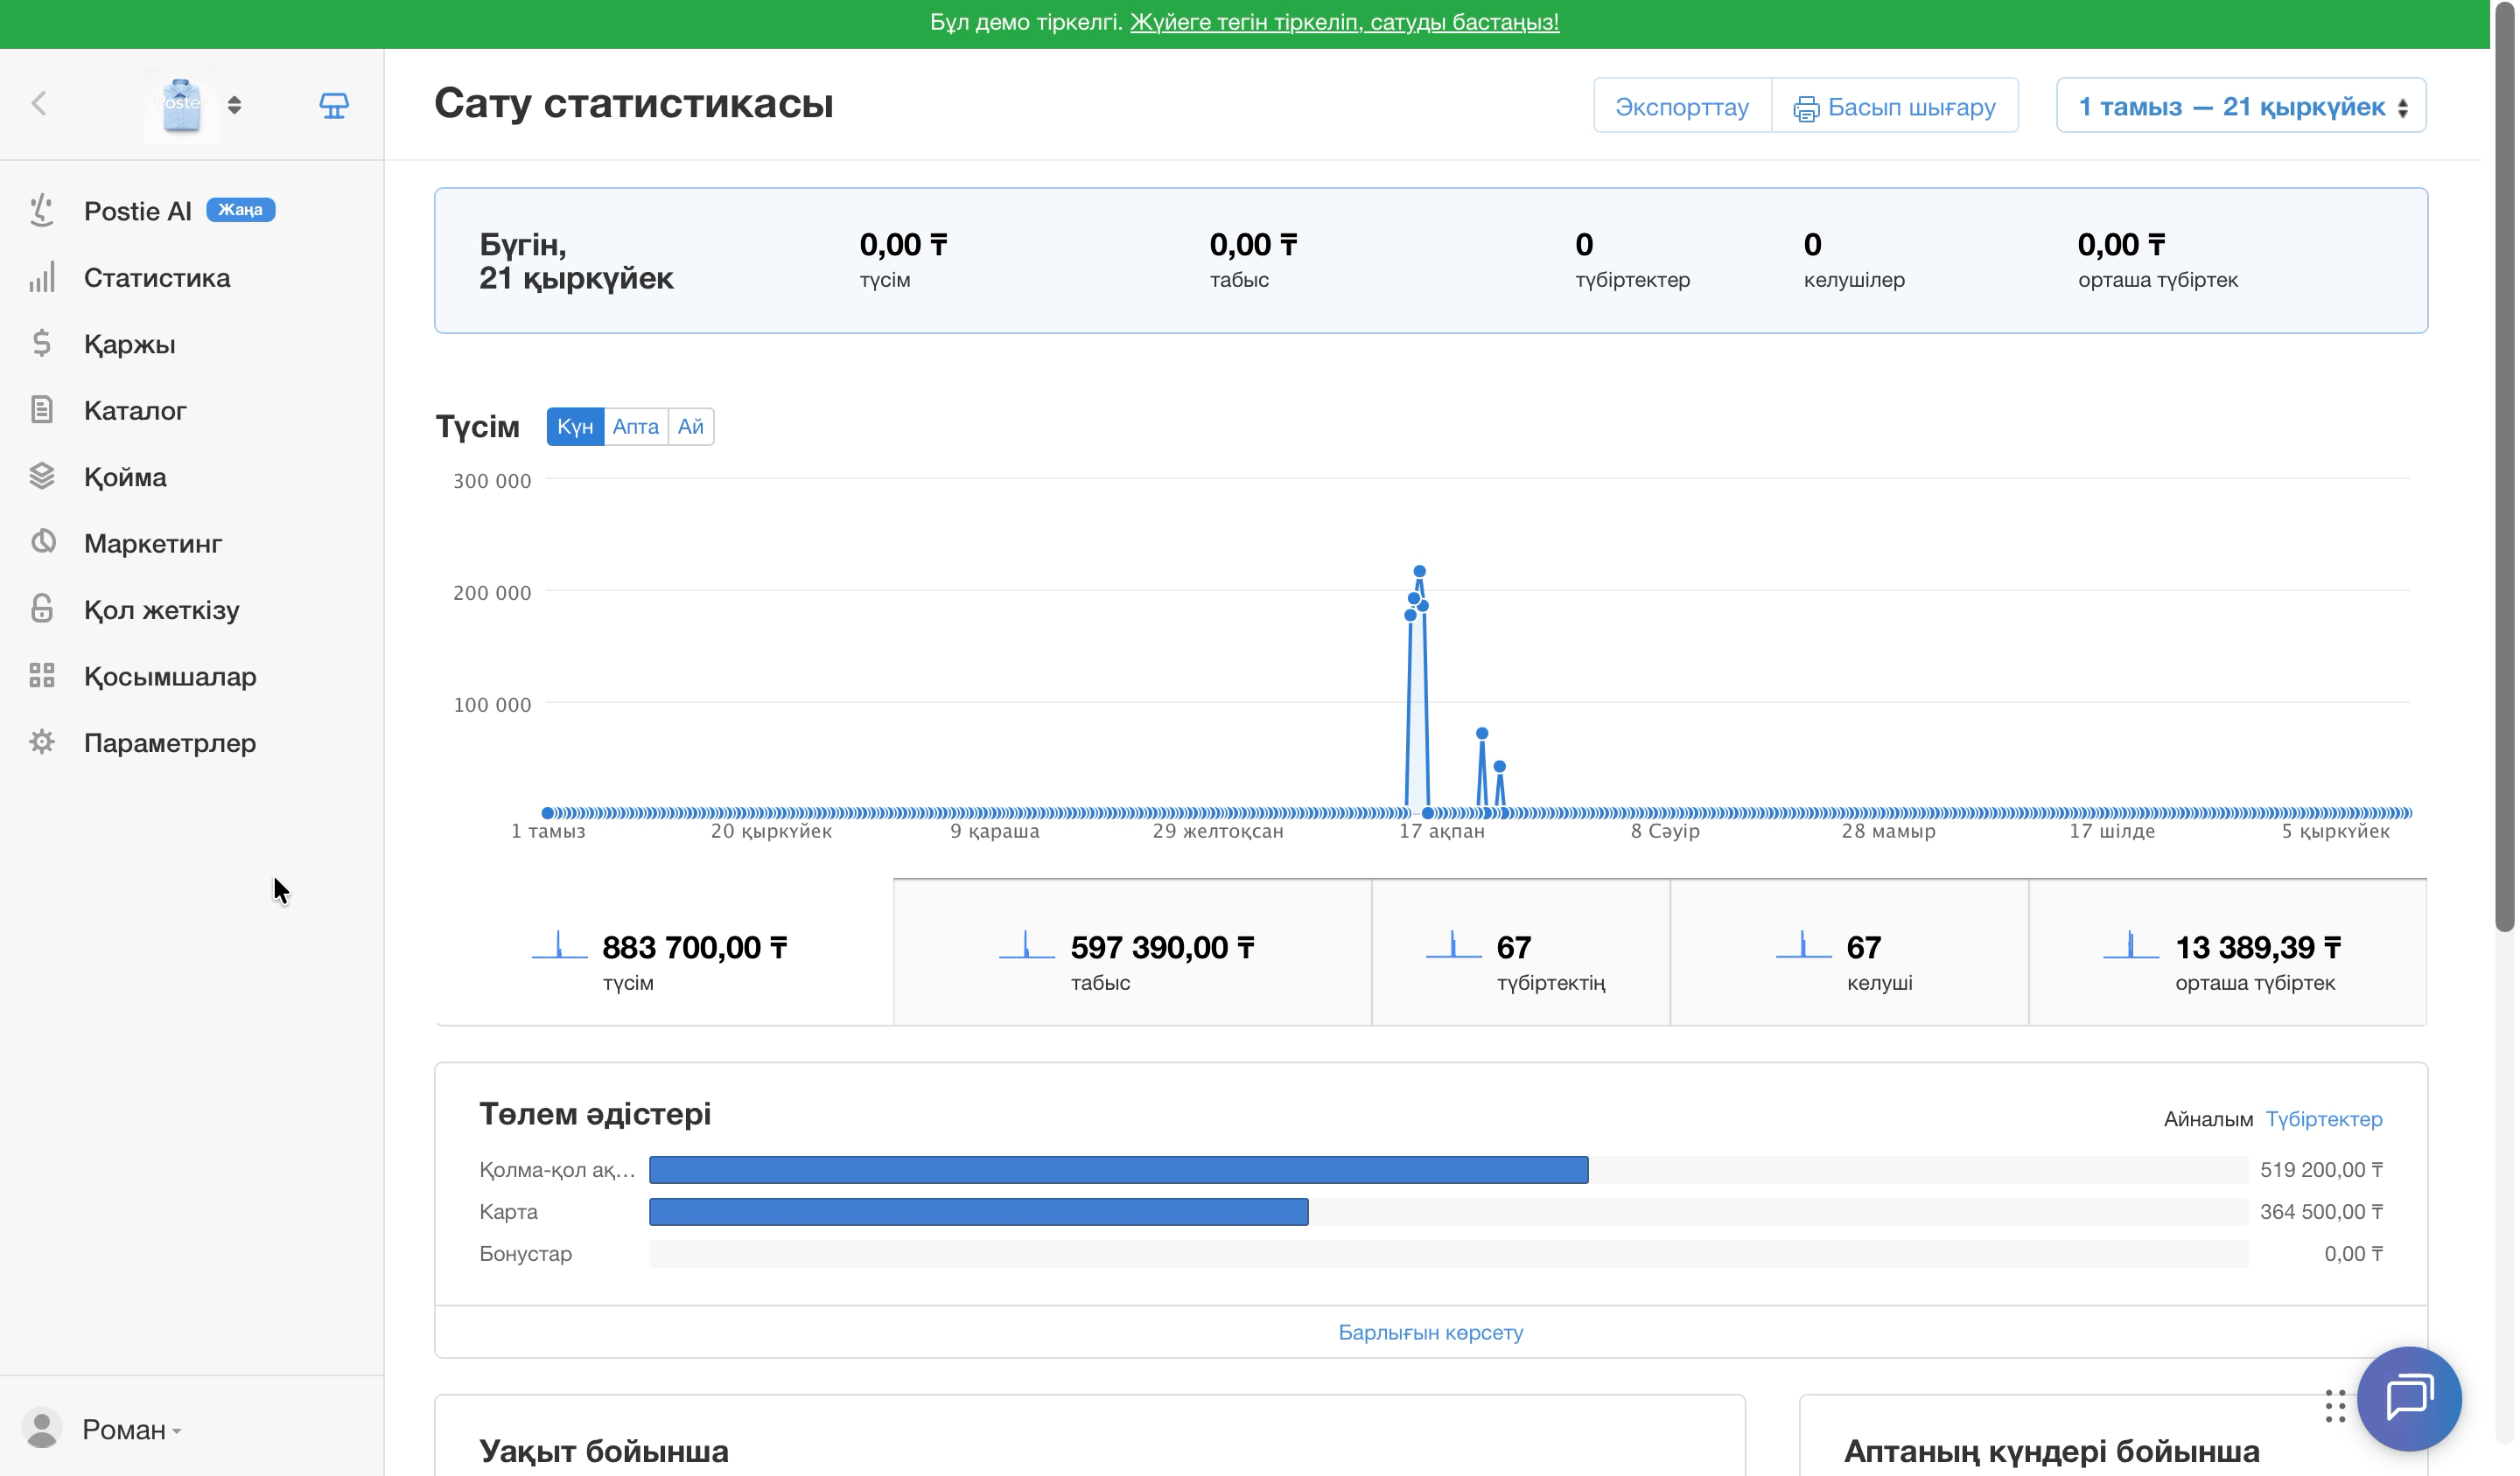Click the Қаржы dollar icon
Viewport: 2520px width, 1476px height.
point(41,344)
